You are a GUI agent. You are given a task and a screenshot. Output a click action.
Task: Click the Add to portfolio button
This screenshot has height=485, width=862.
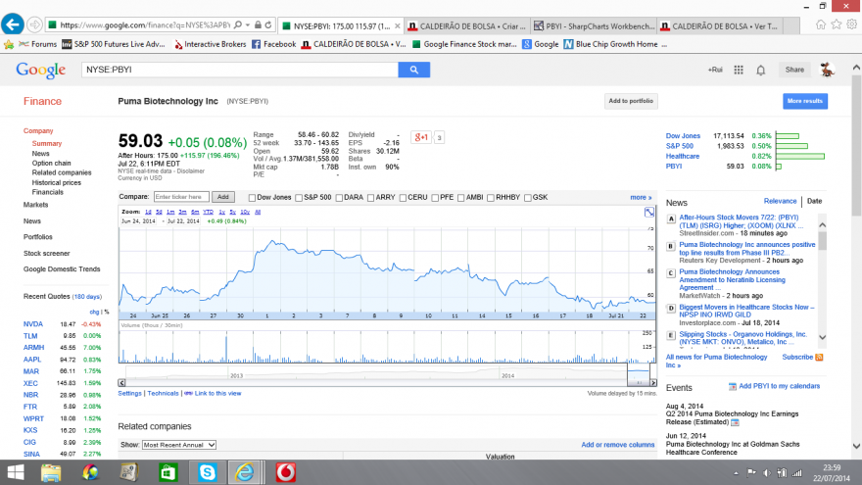[x=631, y=101]
